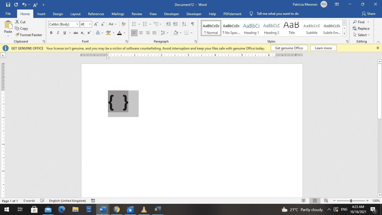The height and width of the screenshot is (215, 382).
Task: Select the subscript icon
Action: point(82,33)
